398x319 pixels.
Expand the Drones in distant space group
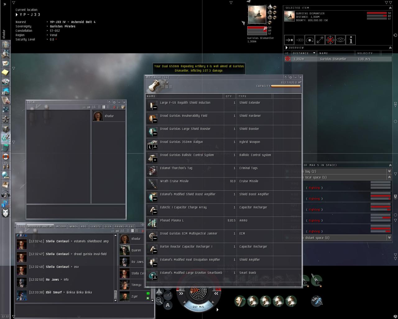click(389, 238)
